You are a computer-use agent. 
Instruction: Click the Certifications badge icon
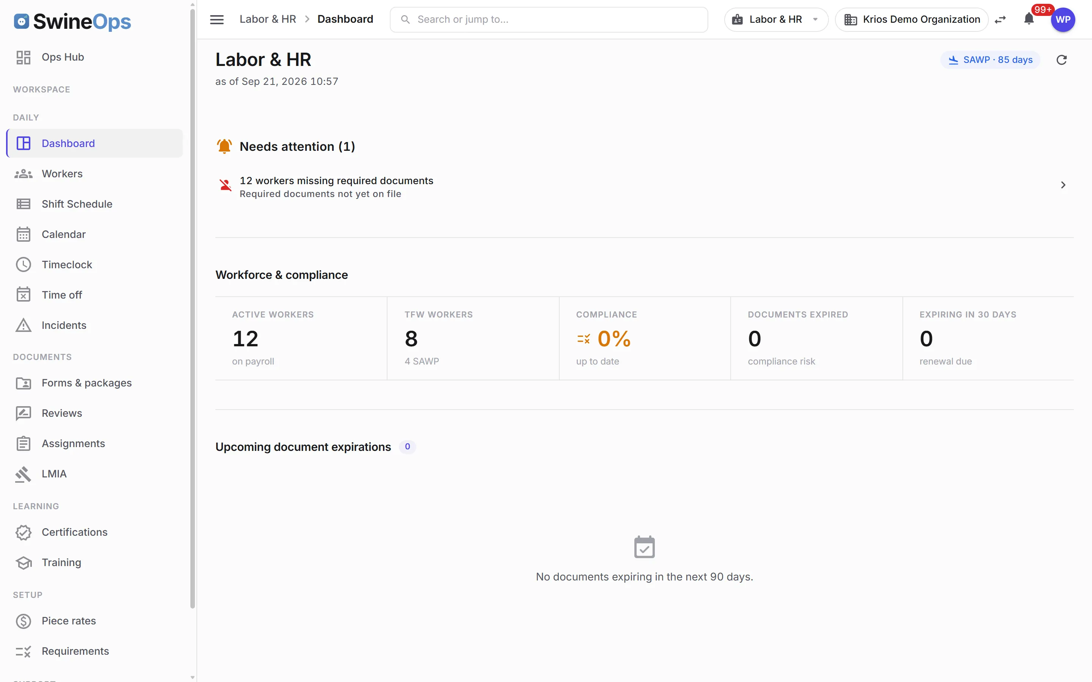point(24,532)
